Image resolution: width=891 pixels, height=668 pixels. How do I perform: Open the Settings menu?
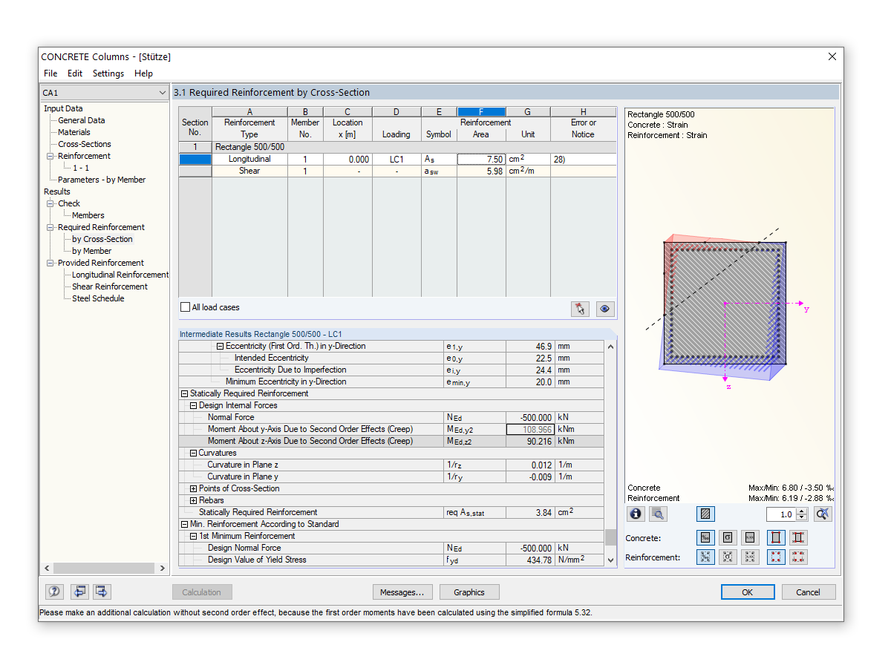[x=108, y=73]
